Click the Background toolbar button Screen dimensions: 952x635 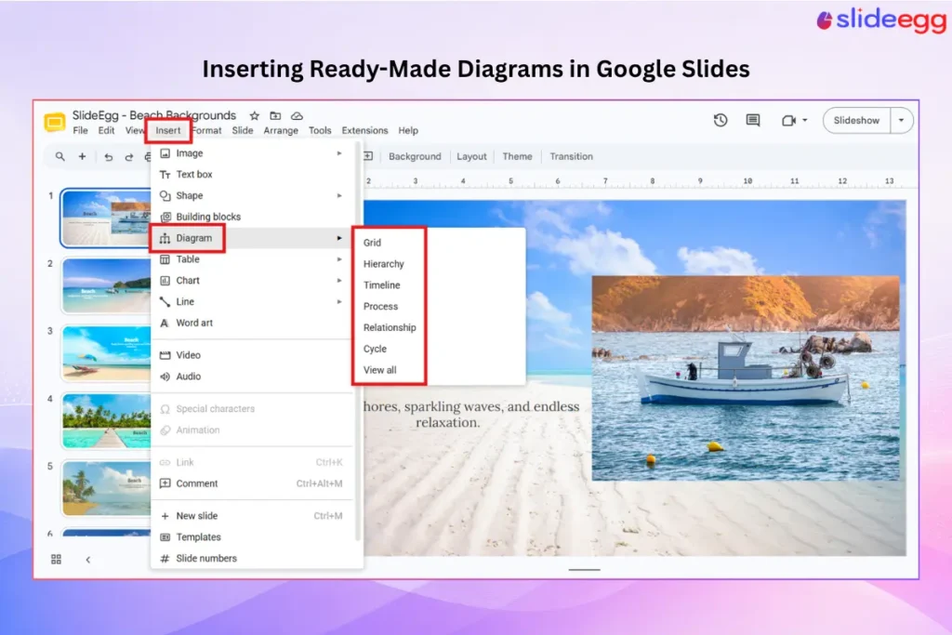[x=415, y=156]
